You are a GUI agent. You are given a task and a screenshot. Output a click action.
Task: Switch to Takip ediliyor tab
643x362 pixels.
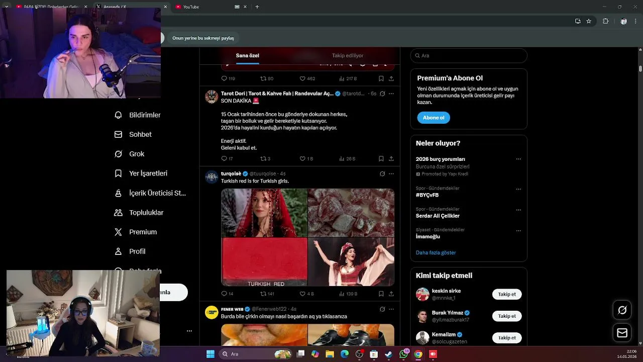tap(348, 56)
